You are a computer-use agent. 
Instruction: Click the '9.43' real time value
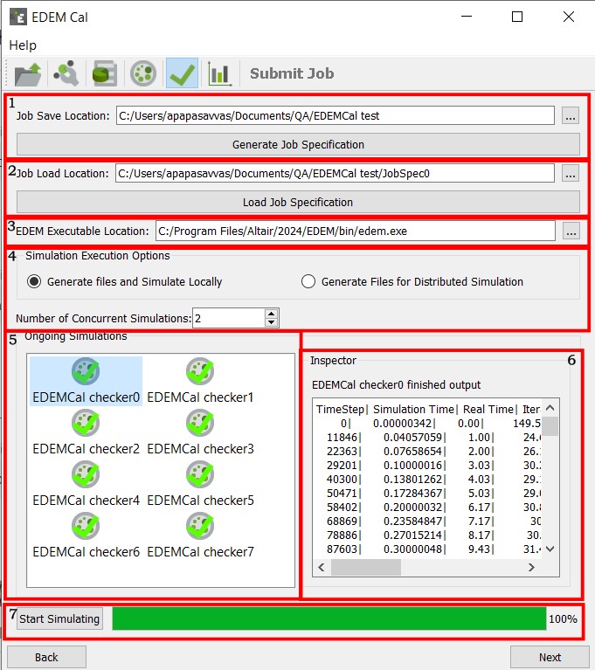tap(479, 549)
